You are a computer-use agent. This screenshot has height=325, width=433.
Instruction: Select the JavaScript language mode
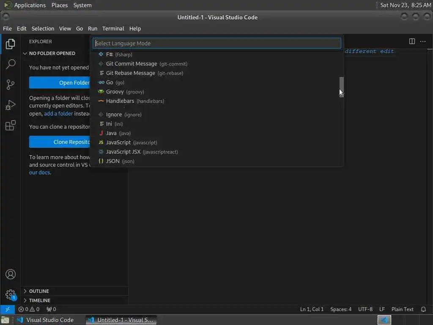[x=217, y=143]
